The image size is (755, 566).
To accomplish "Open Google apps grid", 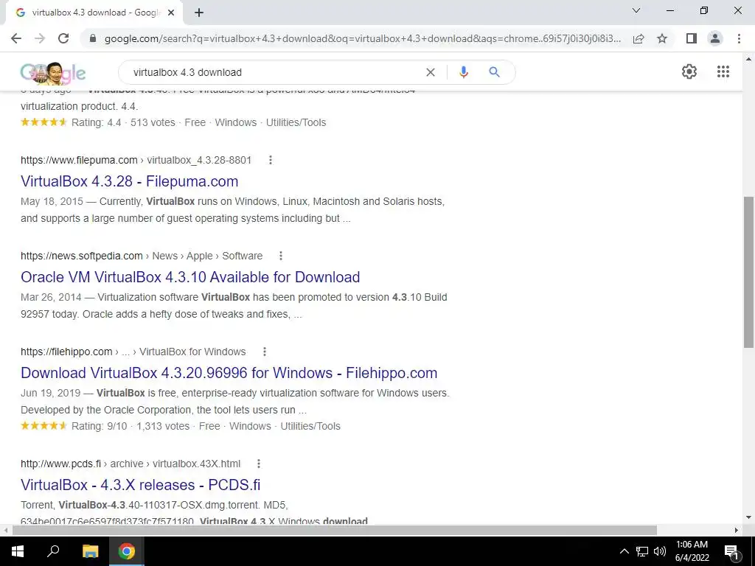I will pyautogui.click(x=723, y=71).
